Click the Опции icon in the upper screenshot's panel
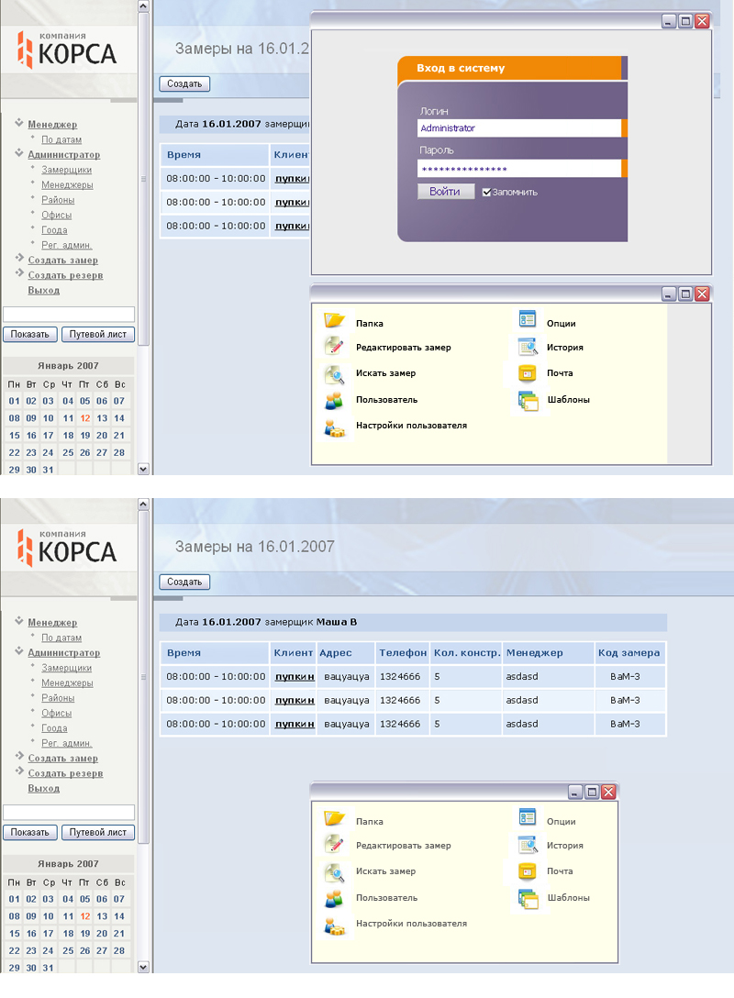 click(528, 319)
